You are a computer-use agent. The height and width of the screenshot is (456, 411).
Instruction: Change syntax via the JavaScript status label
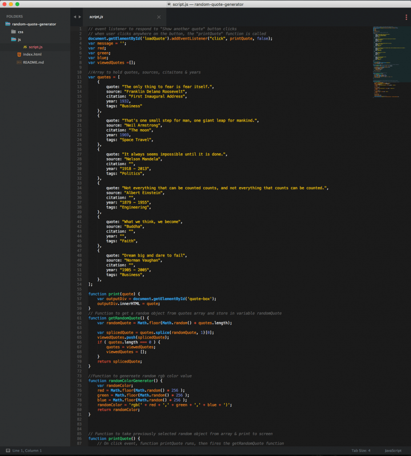coord(393,451)
